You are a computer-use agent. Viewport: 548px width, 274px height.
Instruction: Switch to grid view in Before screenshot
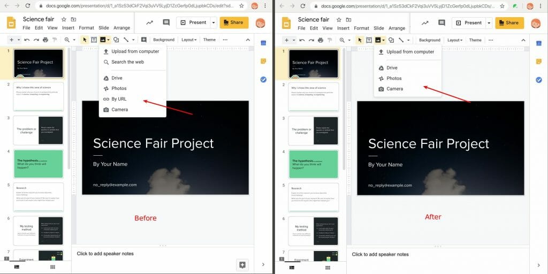click(53, 267)
